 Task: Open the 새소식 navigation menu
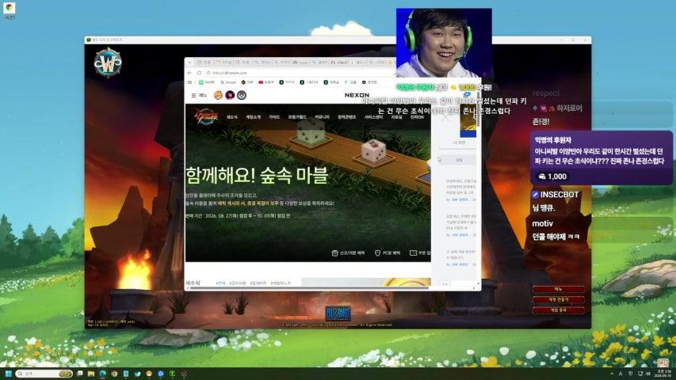[232, 116]
